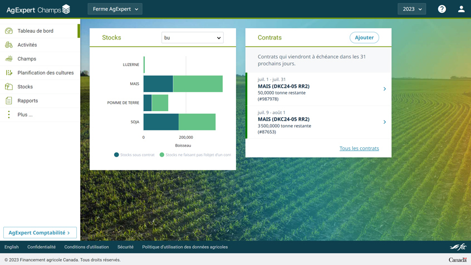Click the dark MAIS contracted bar segment
Screen dimensions: 471x265
click(158, 84)
